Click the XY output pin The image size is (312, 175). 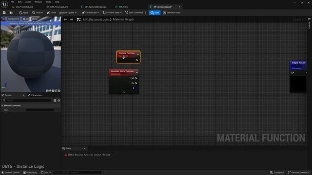point(136,83)
